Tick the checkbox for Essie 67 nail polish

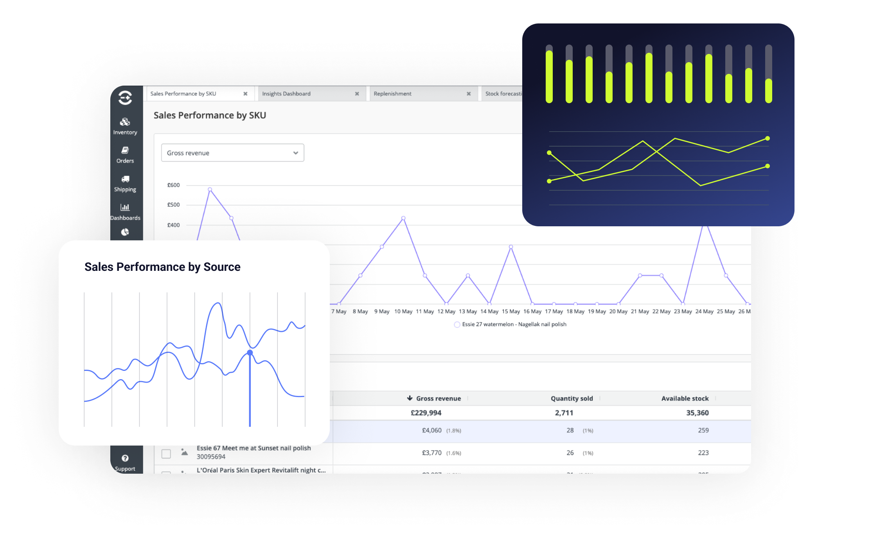(166, 453)
